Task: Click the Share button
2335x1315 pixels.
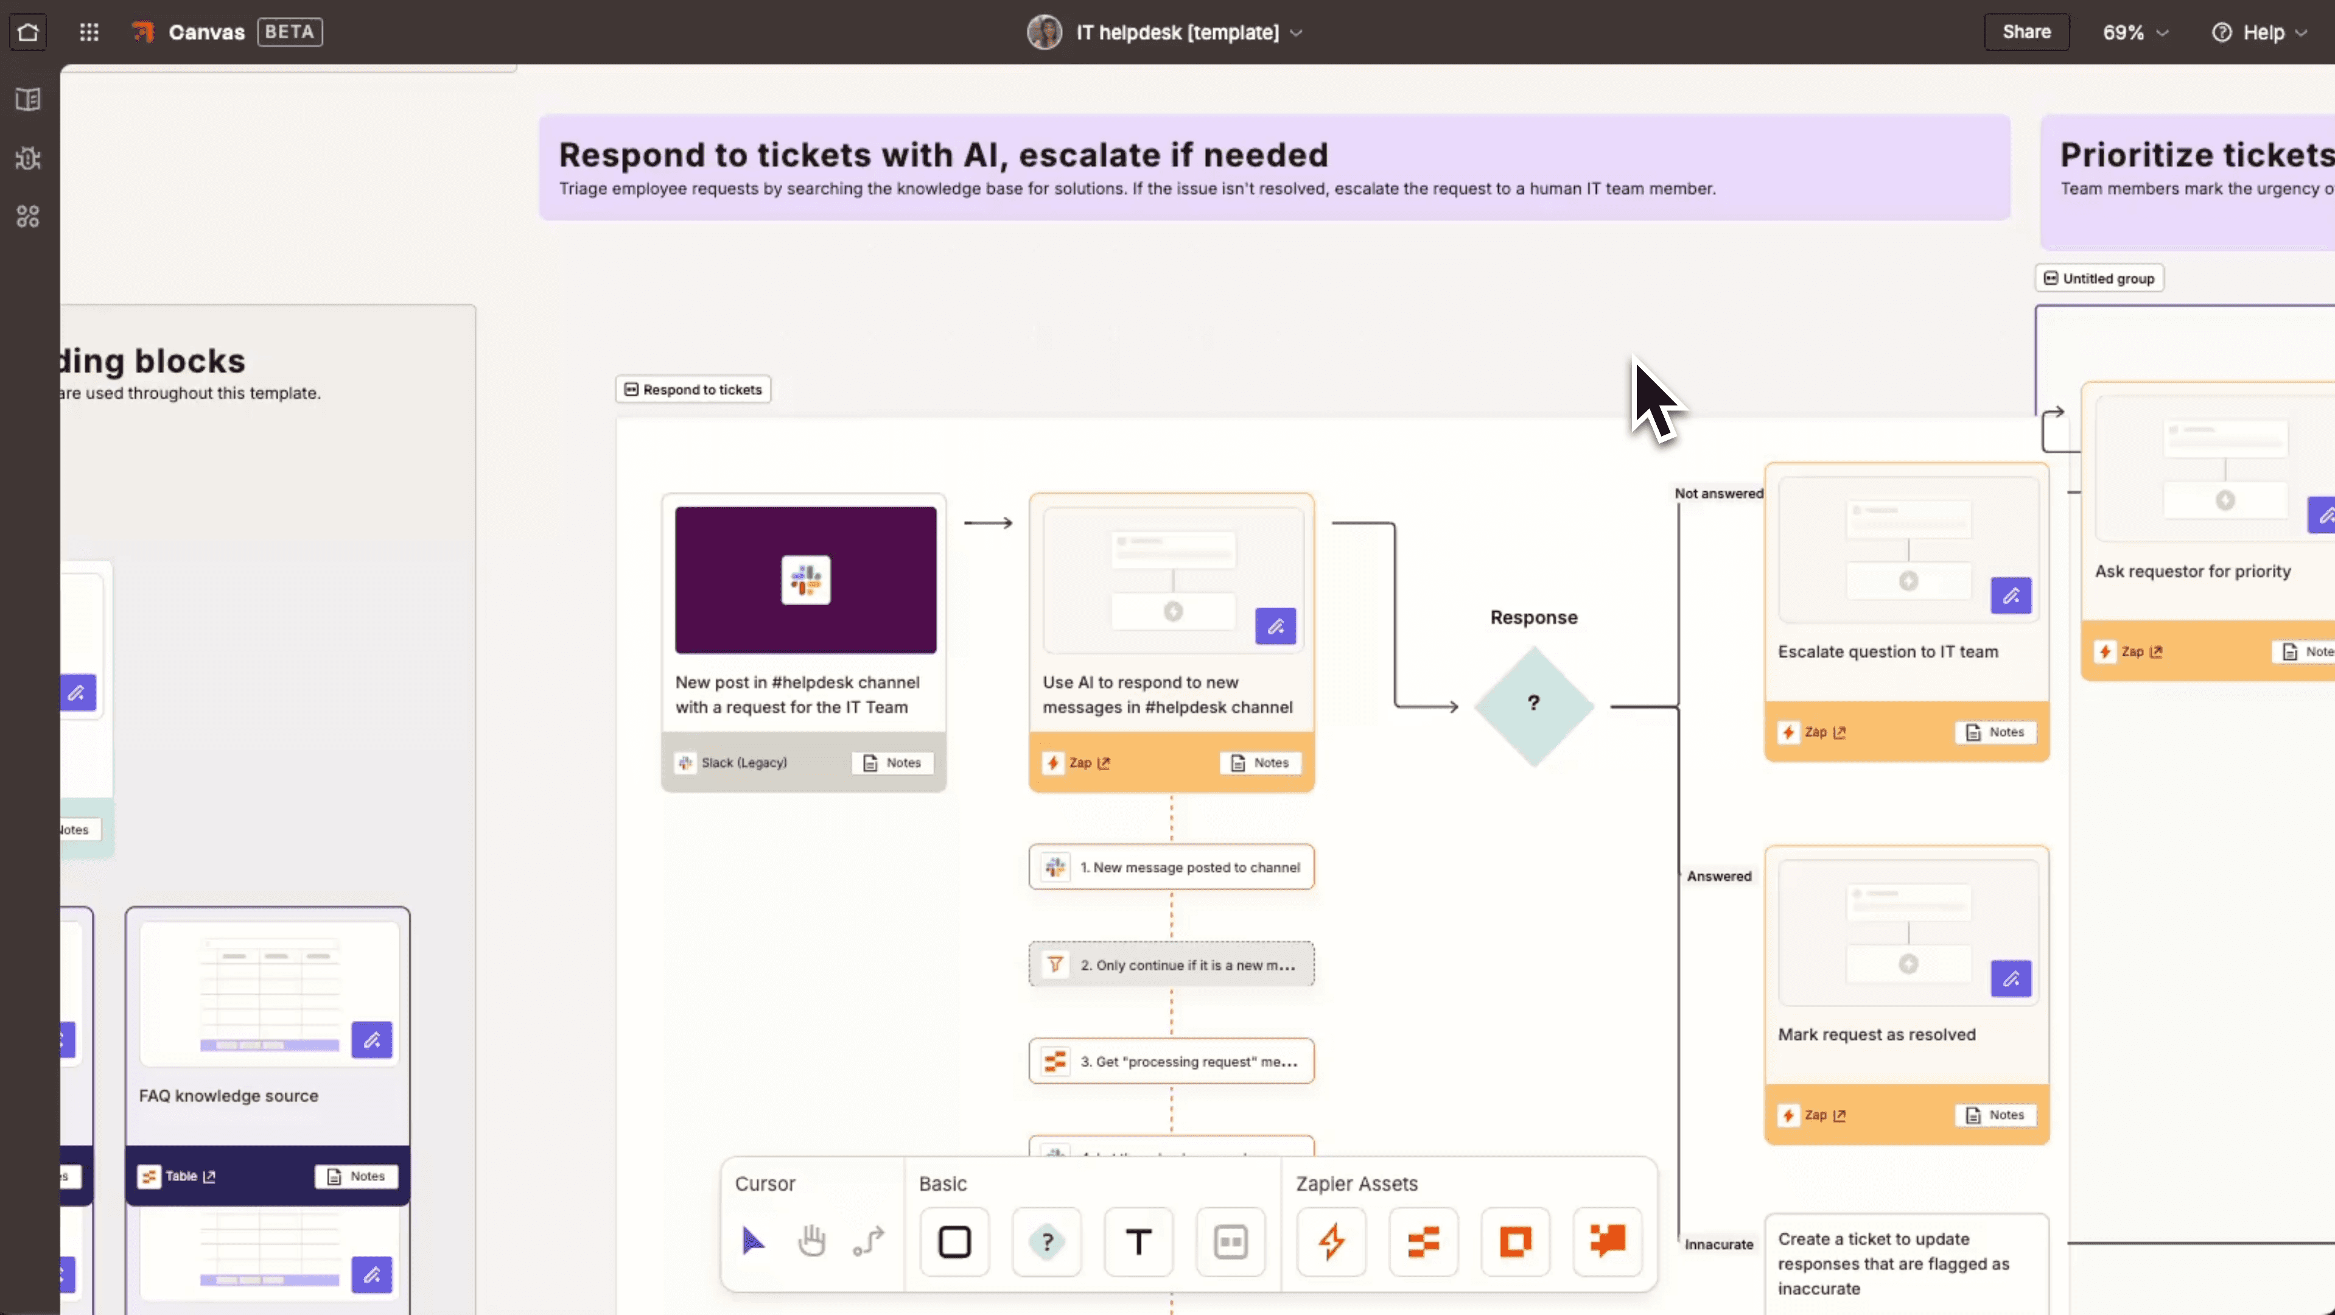Action: coord(2026,32)
